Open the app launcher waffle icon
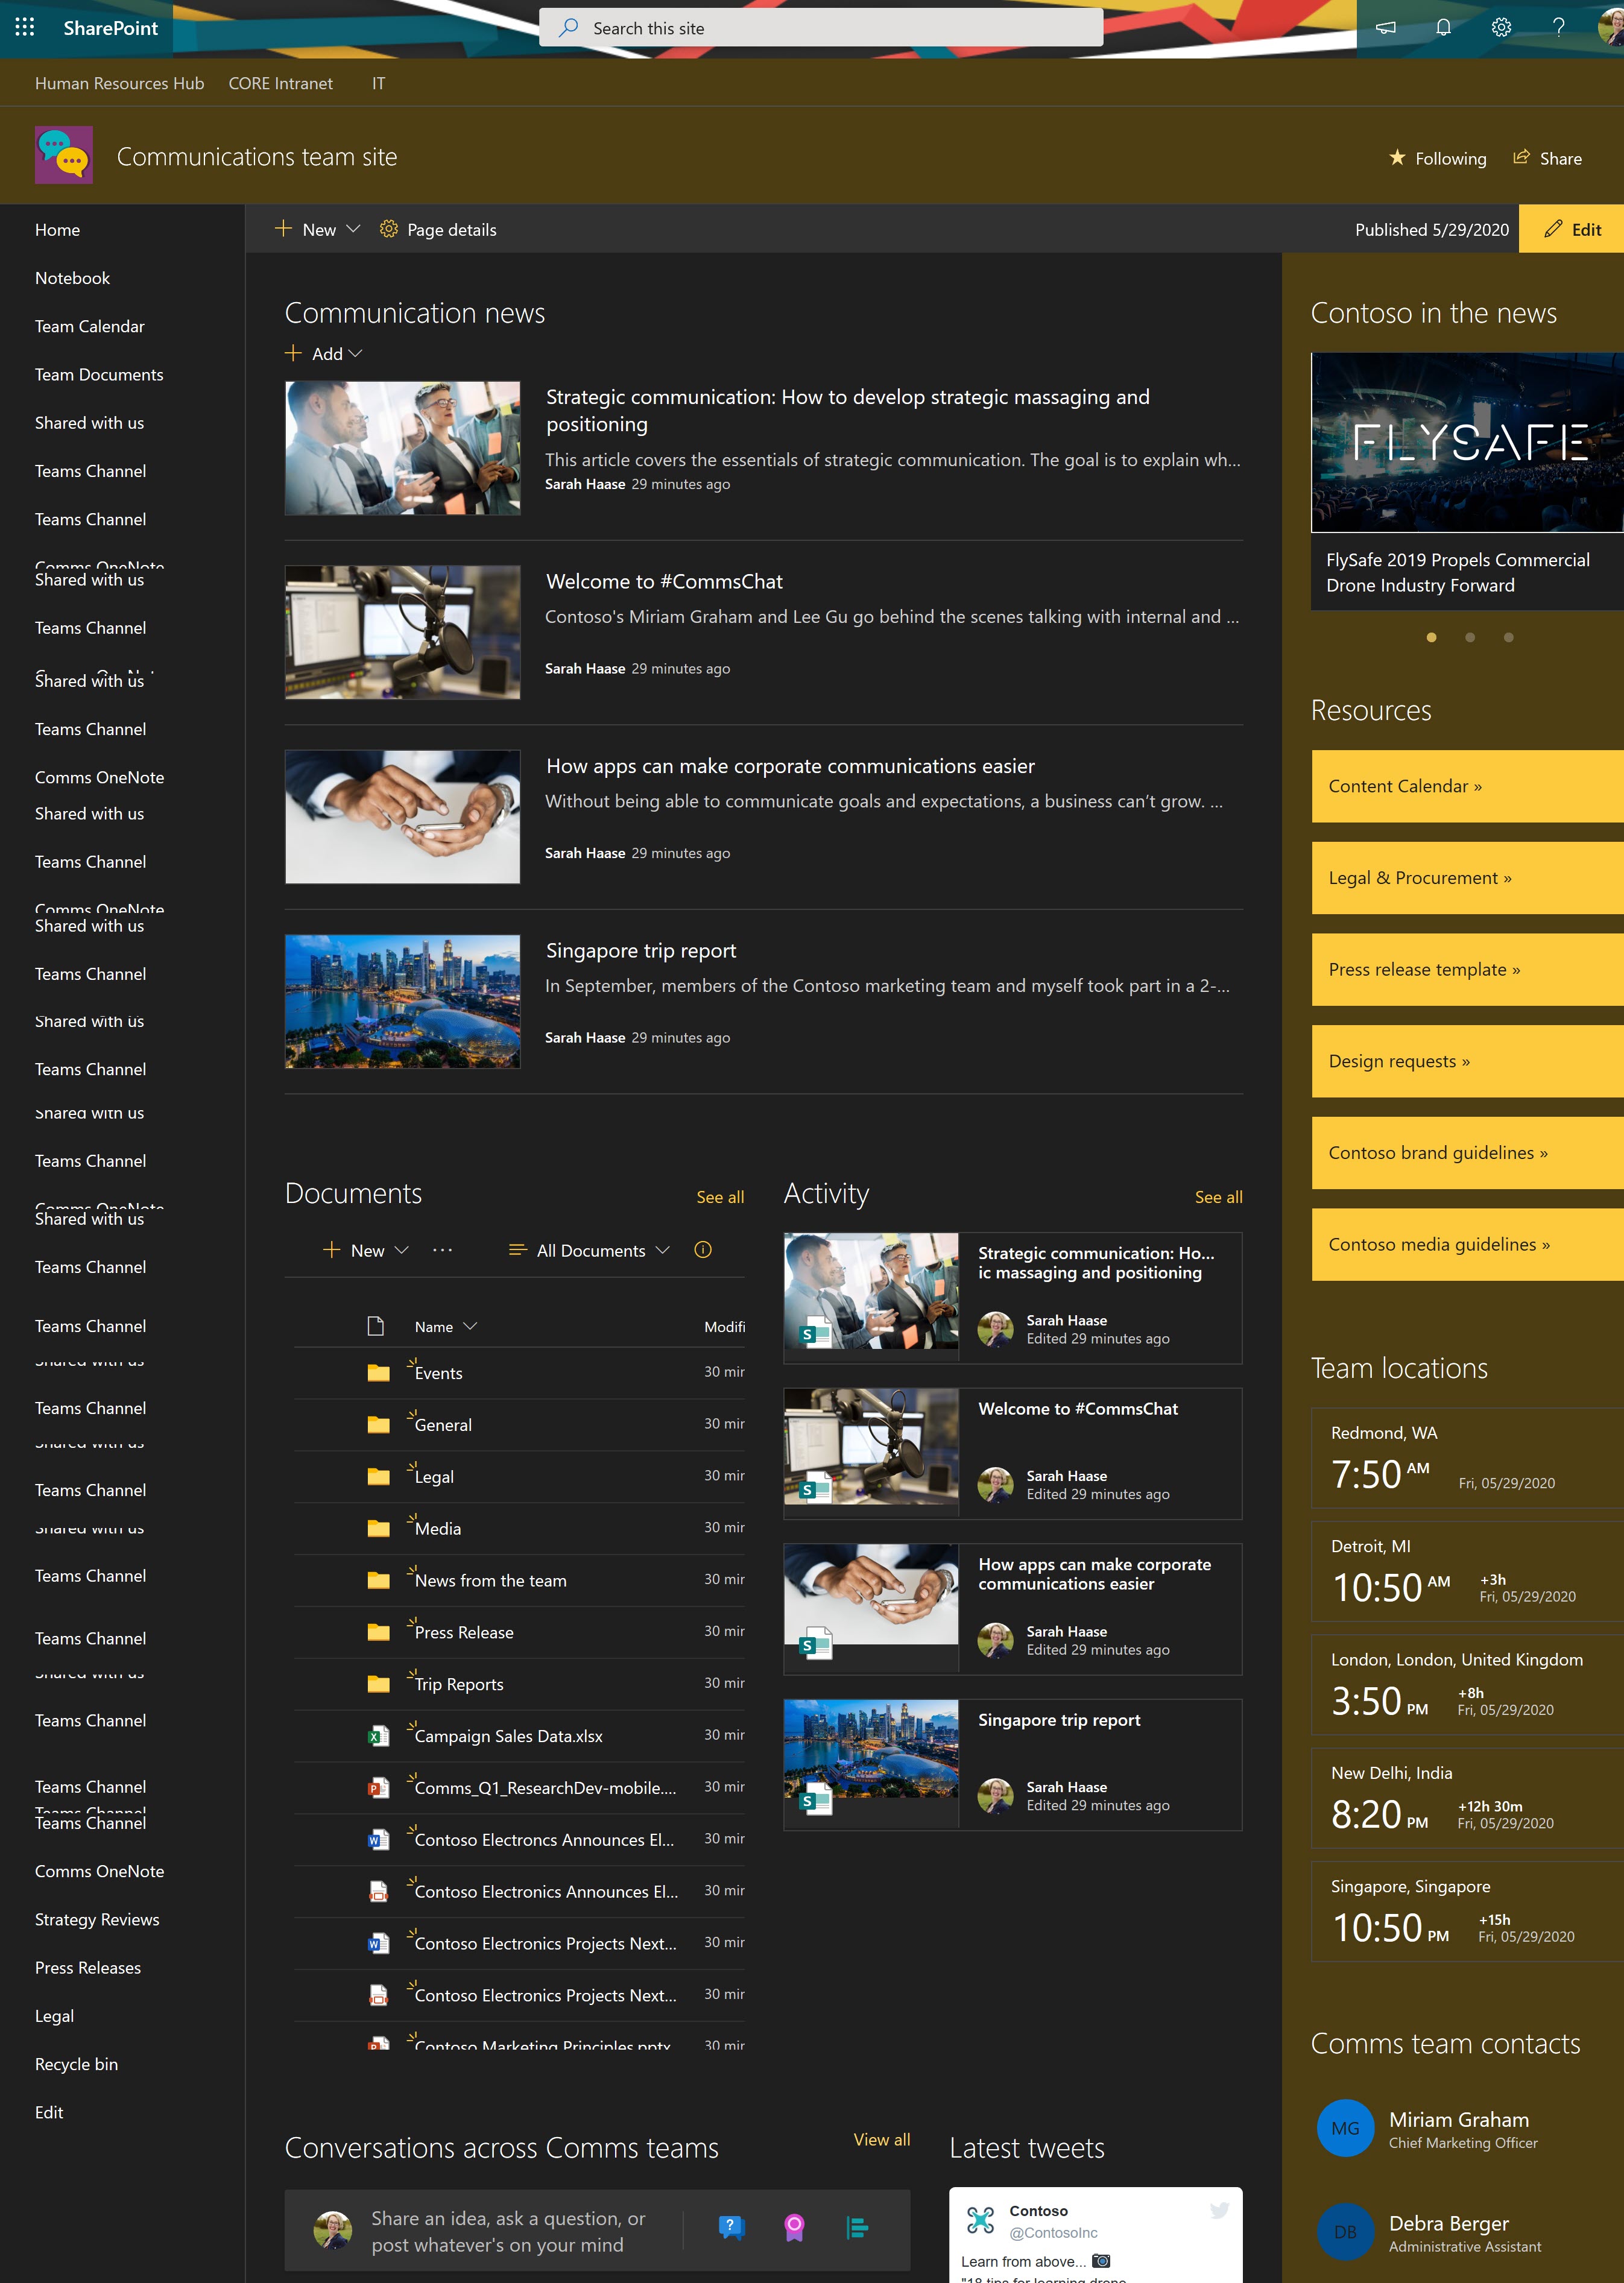 click(x=24, y=28)
